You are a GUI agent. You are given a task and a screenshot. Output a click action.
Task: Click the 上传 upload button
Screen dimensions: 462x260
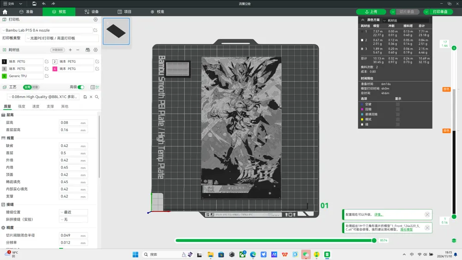click(x=371, y=12)
